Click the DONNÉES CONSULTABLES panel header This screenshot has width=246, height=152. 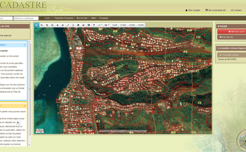231,48
